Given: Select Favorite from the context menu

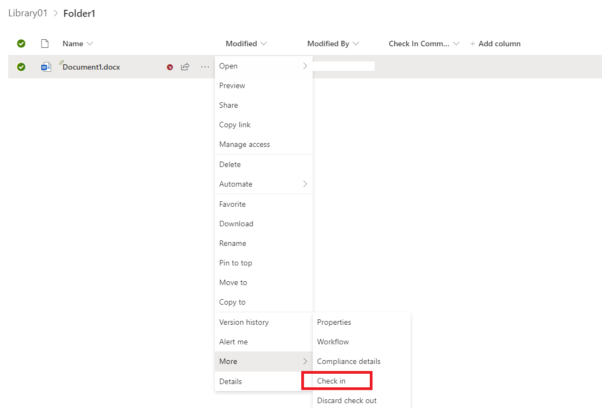Looking at the screenshot, I should click(264, 205).
